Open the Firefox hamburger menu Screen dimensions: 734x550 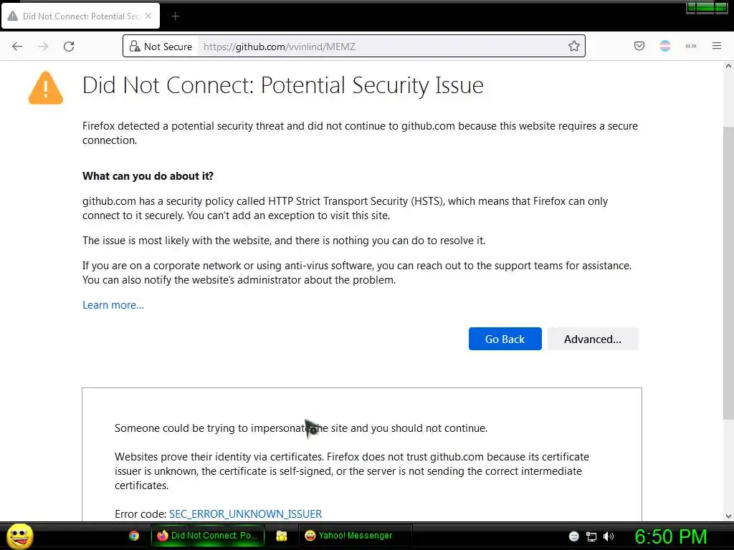pos(717,46)
